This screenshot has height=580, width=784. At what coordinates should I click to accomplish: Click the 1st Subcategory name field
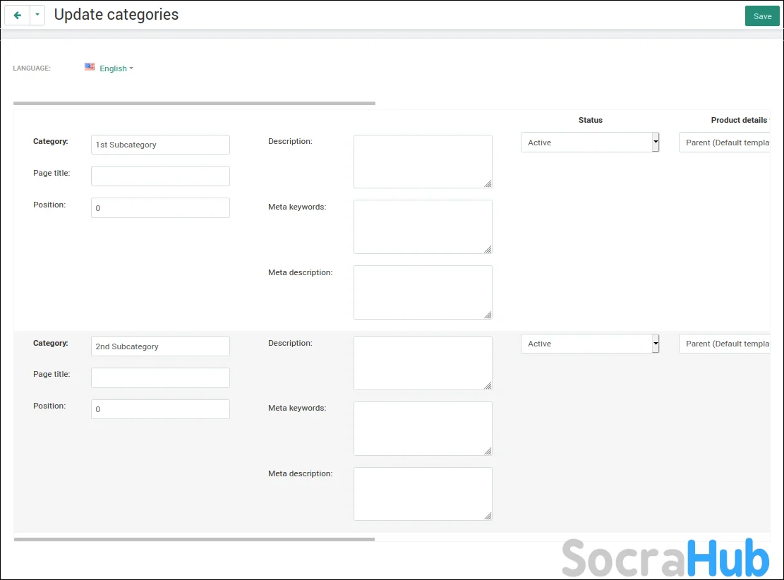tap(160, 145)
